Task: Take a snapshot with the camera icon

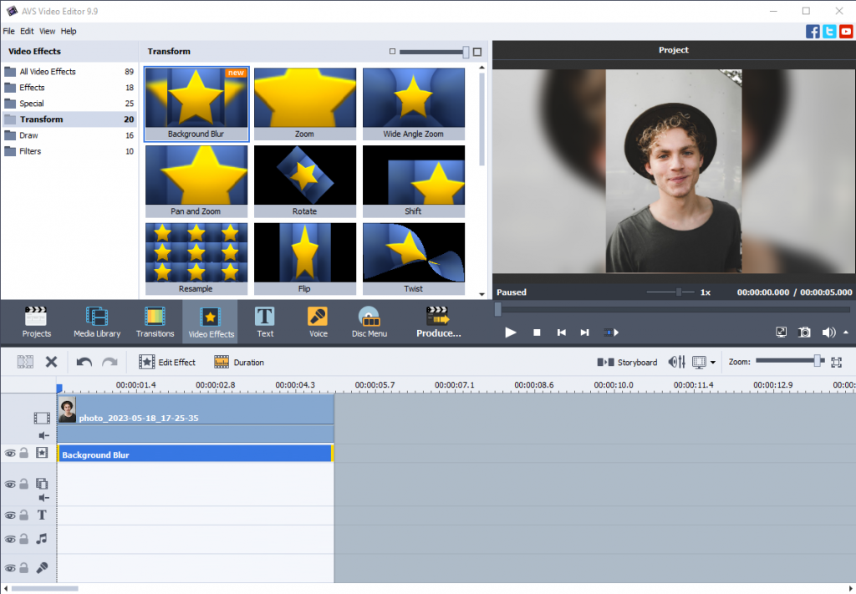Action: (x=804, y=332)
